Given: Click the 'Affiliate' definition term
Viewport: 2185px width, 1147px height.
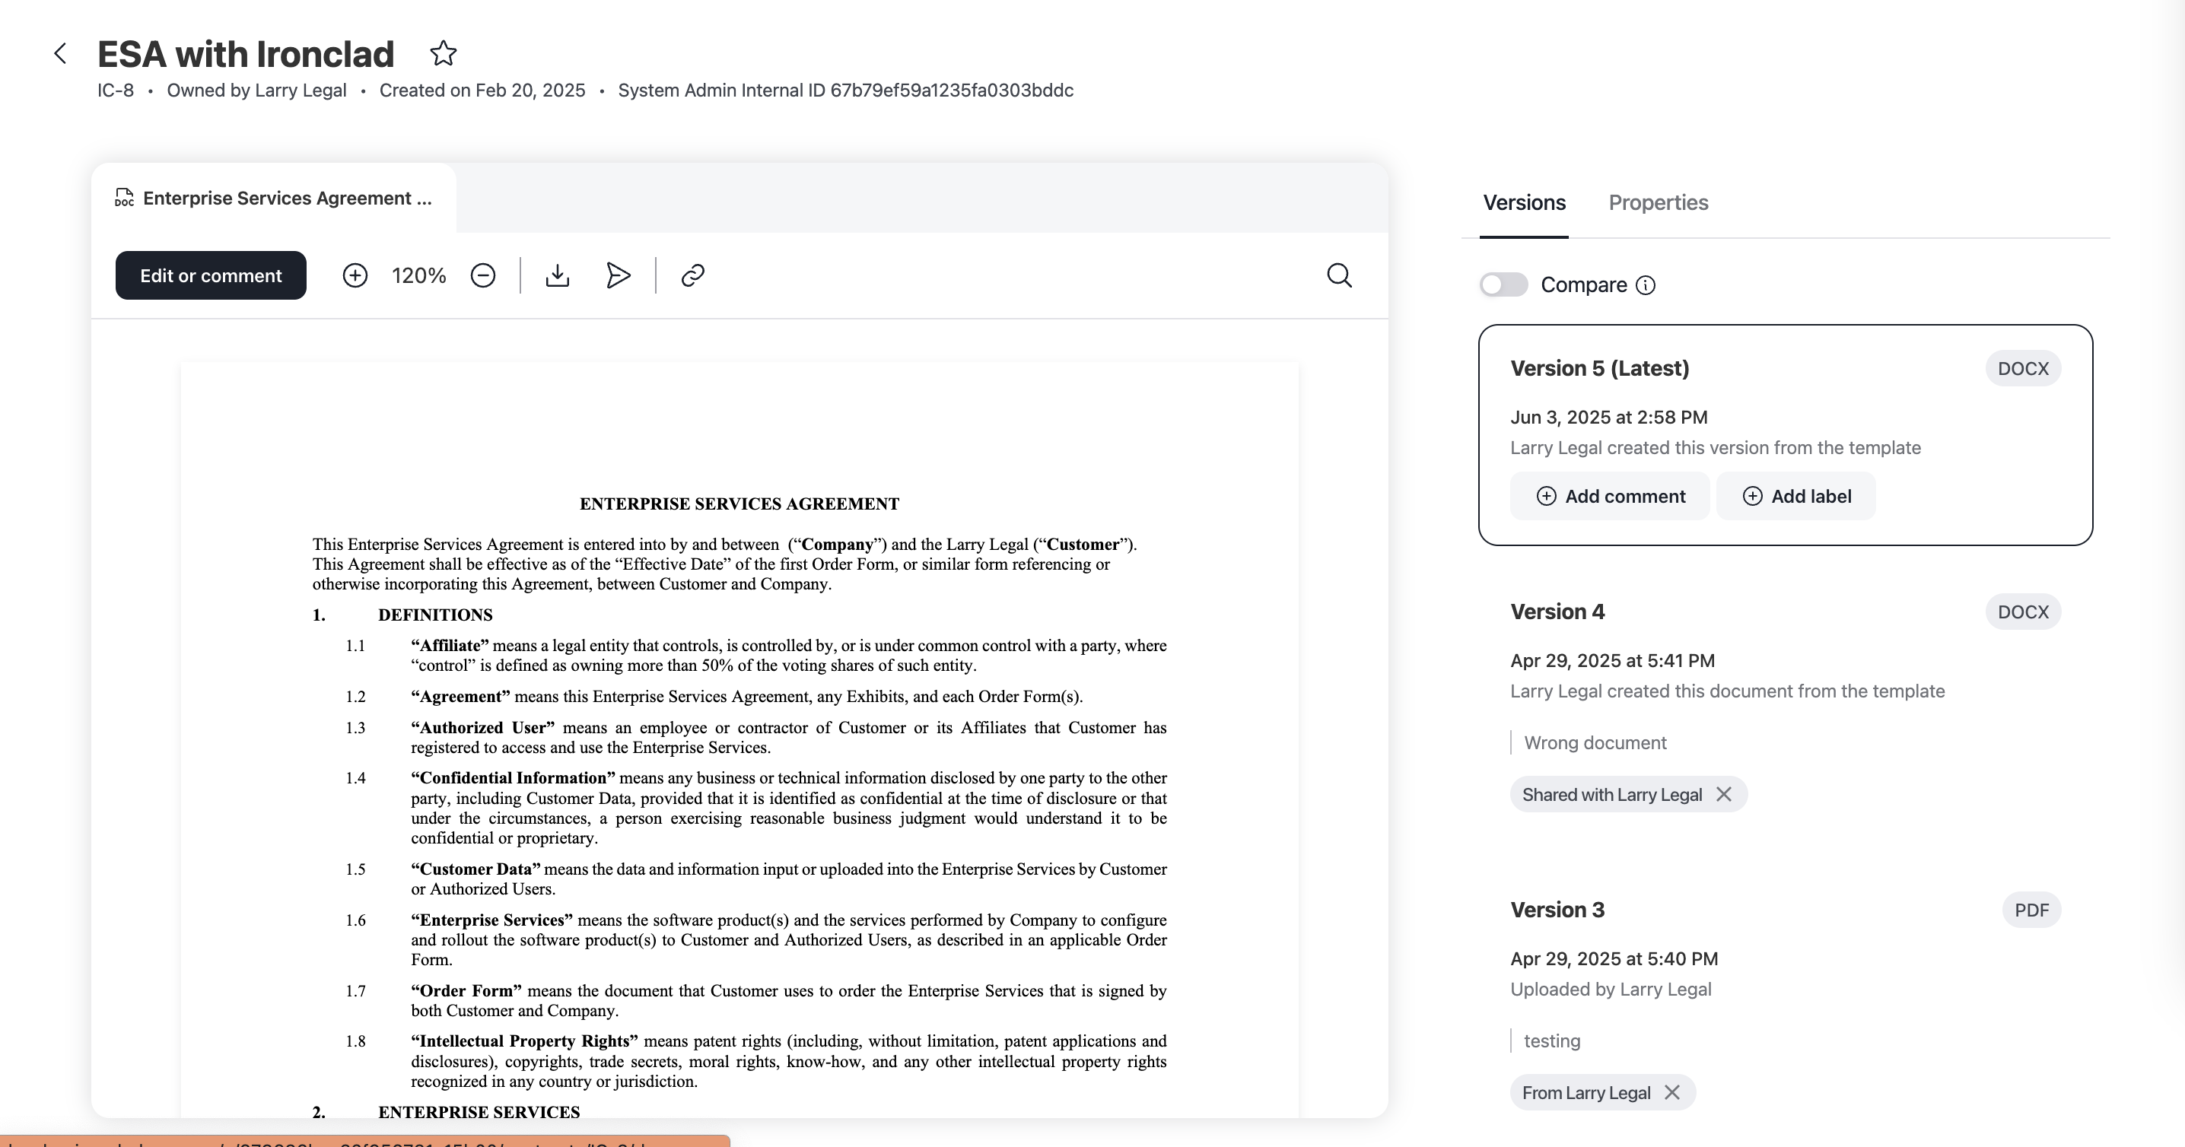Looking at the screenshot, I should coord(450,645).
